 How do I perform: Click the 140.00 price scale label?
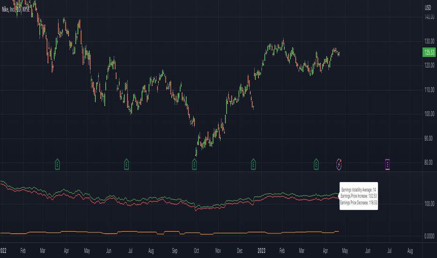click(429, 17)
